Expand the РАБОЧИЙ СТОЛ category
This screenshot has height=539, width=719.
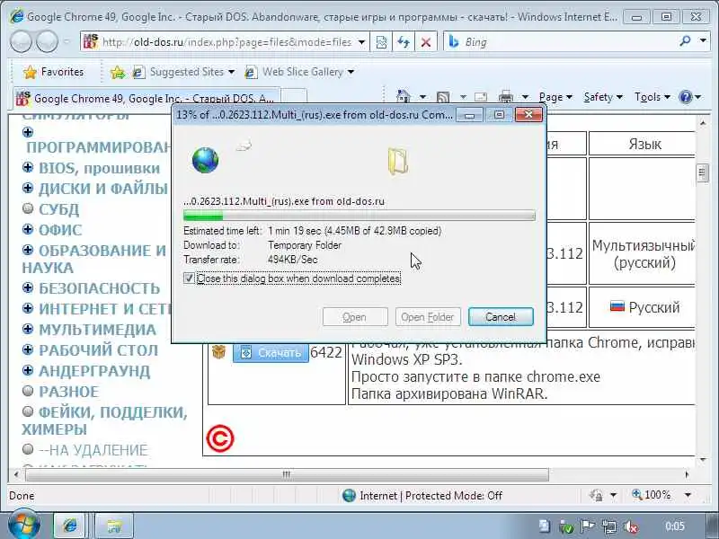click(28, 349)
